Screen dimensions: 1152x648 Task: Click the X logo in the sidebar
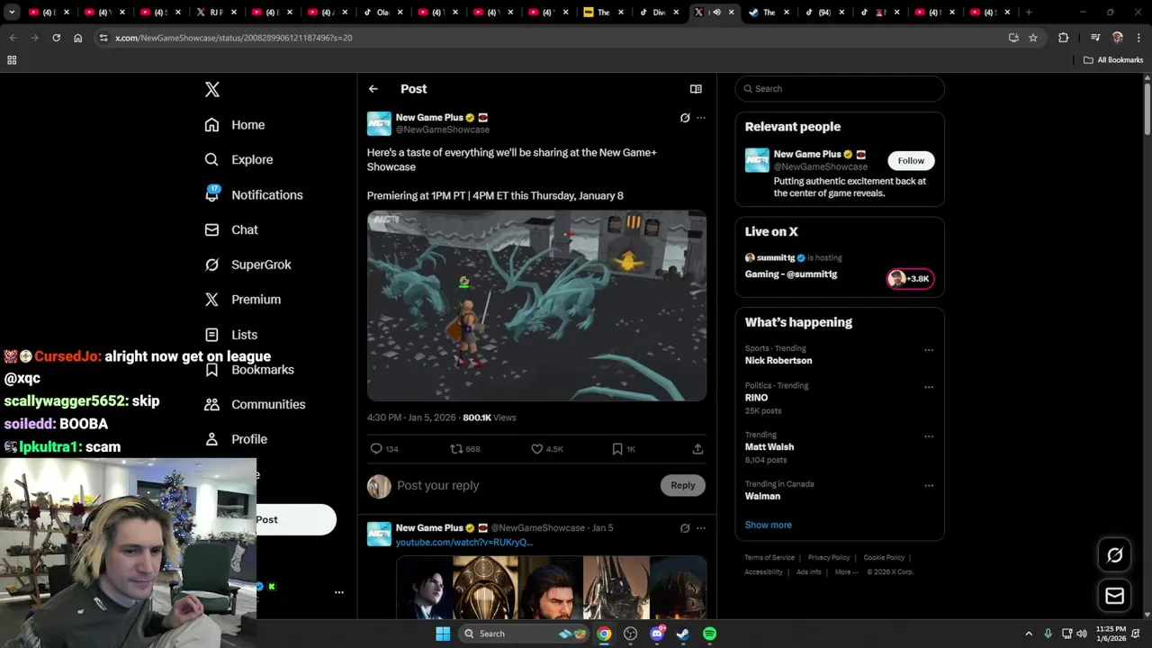(x=211, y=89)
